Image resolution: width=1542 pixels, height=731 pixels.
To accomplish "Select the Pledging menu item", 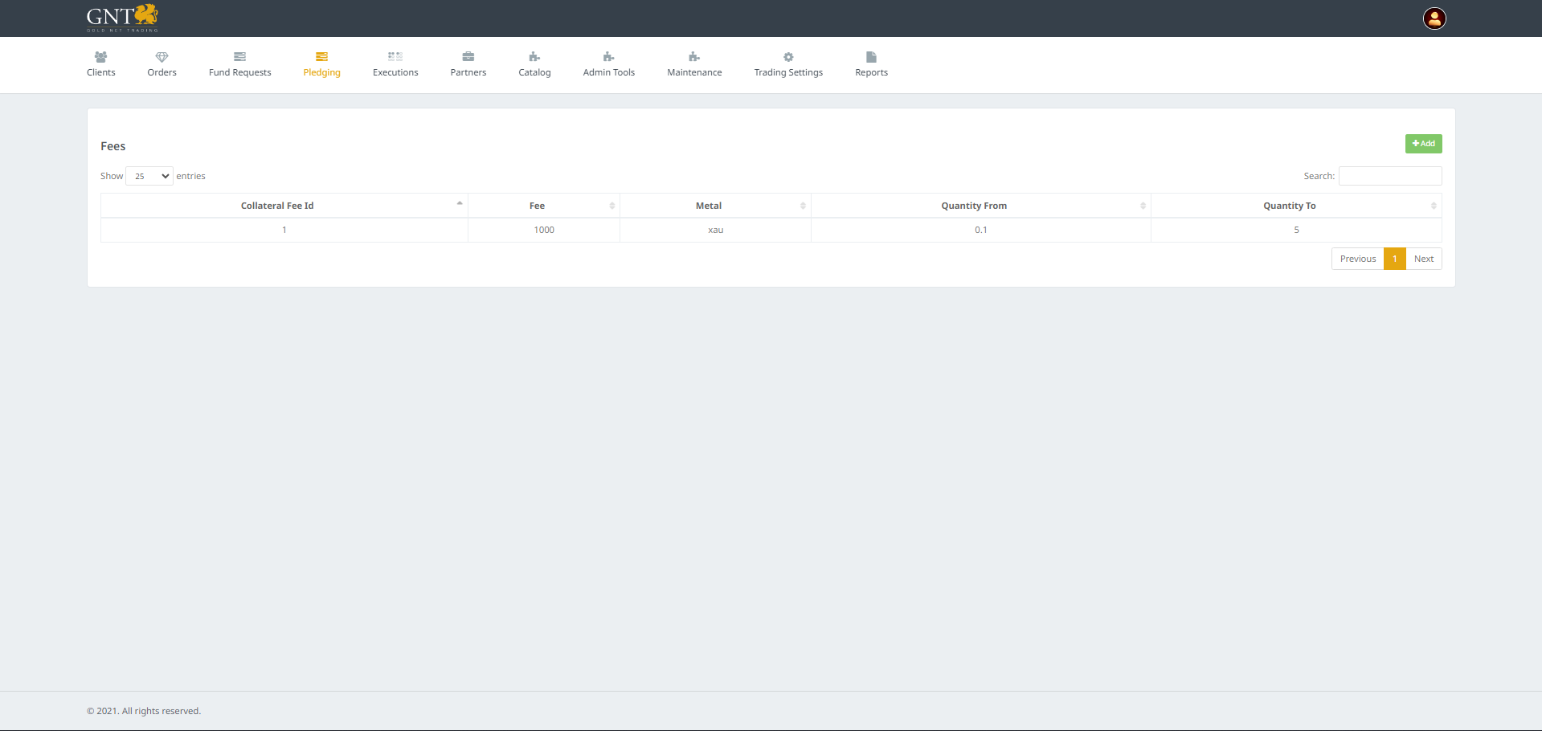I will (321, 64).
